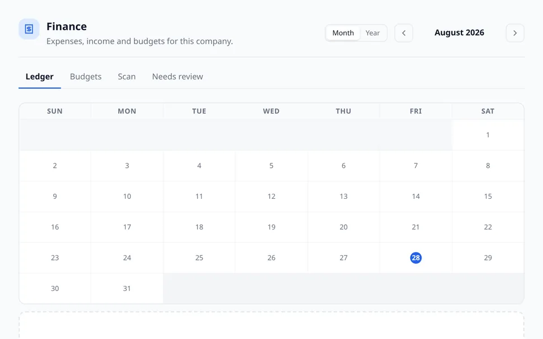Select day 23 on the calendar
The width and height of the screenshot is (543, 339).
tap(55, 258)
